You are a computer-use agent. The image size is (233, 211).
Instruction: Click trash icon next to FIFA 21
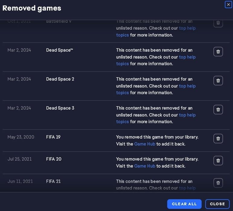click(218, 183)
